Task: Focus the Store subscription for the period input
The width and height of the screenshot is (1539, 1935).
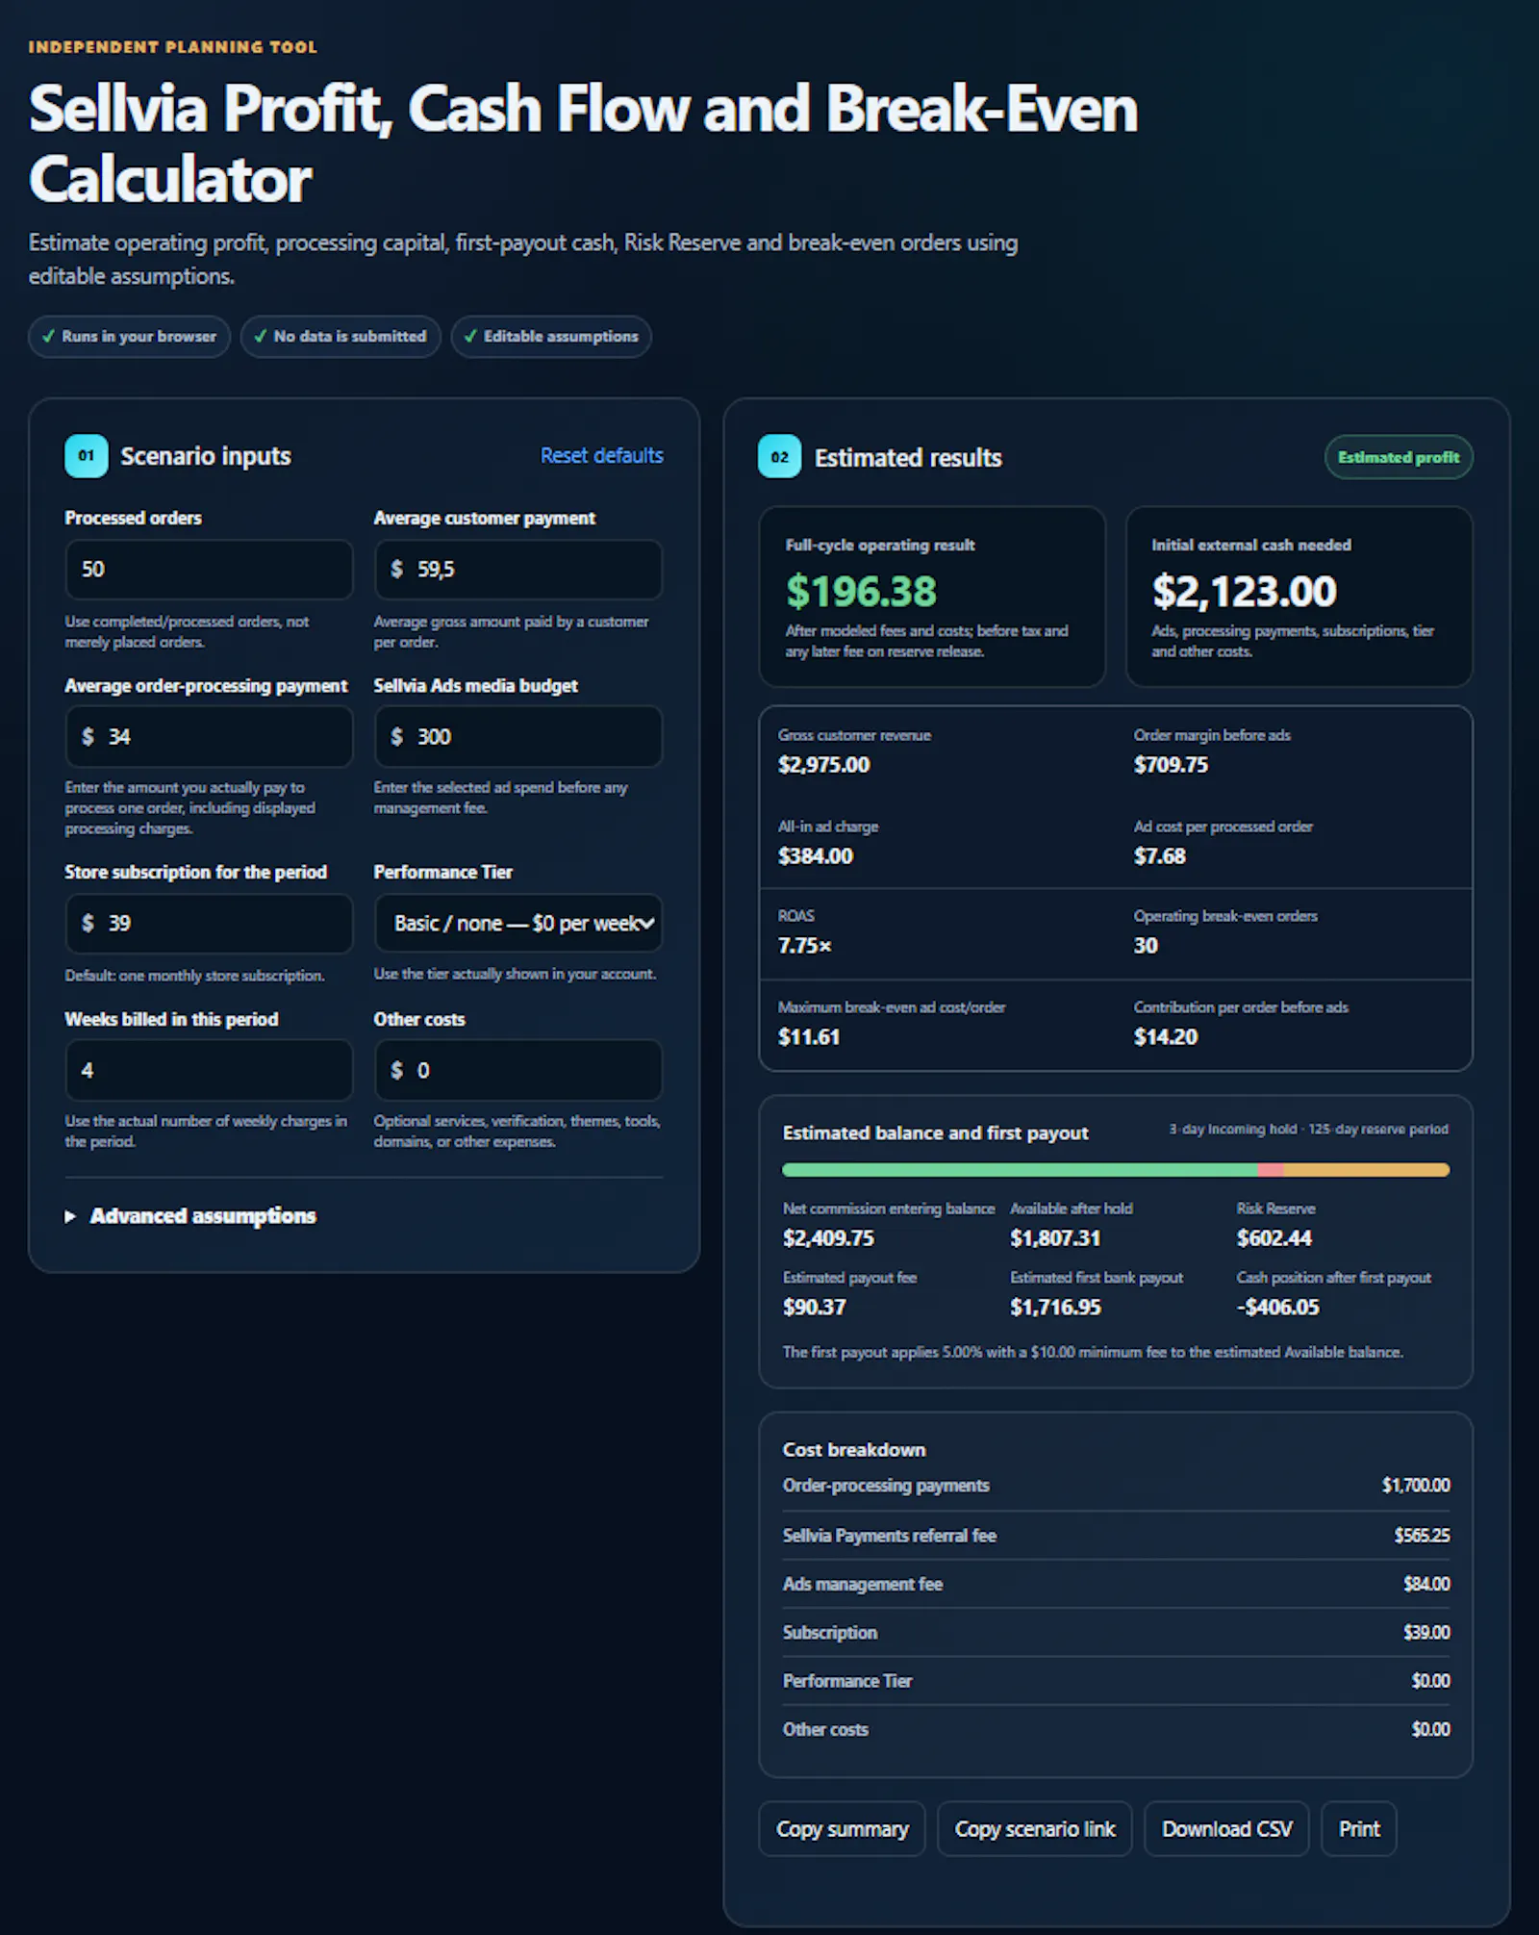Action: (210, 924)
